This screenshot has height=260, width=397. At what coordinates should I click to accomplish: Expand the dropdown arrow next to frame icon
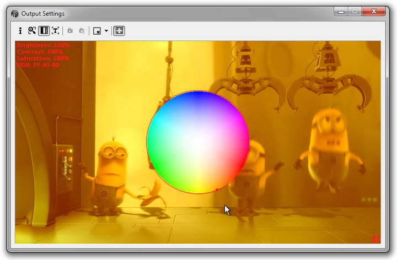(x=106, y=31)
